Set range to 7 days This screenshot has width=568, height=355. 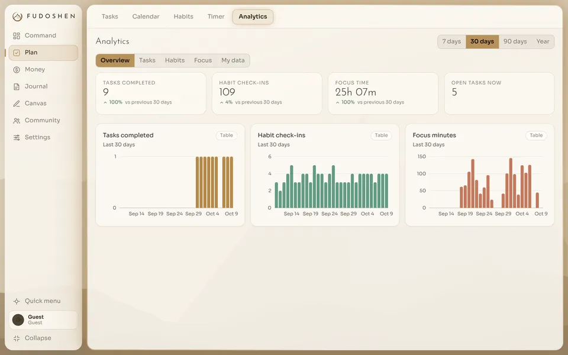(x=451, y=41)
